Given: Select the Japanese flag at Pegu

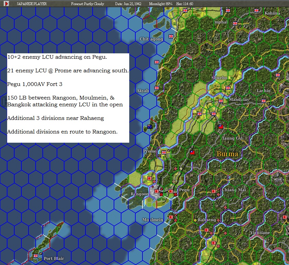Looking at the screenshot, I should point(171,191).
